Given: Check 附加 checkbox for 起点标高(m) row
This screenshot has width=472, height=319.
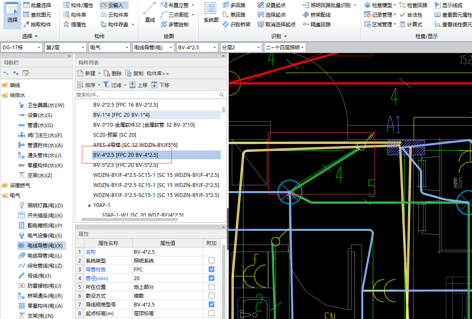Looking at the screenshot, I should [x=211, y=313].
